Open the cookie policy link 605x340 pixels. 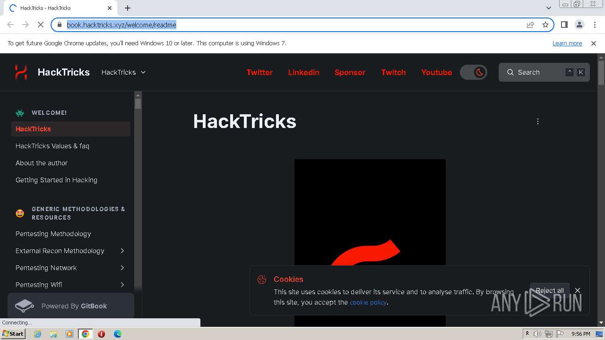point(368,302)
